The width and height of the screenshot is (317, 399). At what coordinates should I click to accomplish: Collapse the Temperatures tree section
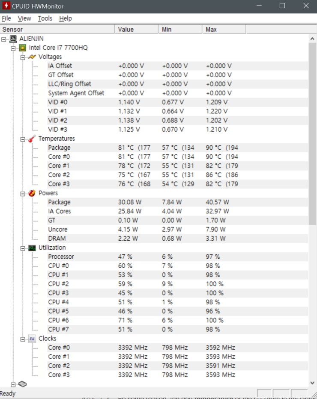[23, 139]
